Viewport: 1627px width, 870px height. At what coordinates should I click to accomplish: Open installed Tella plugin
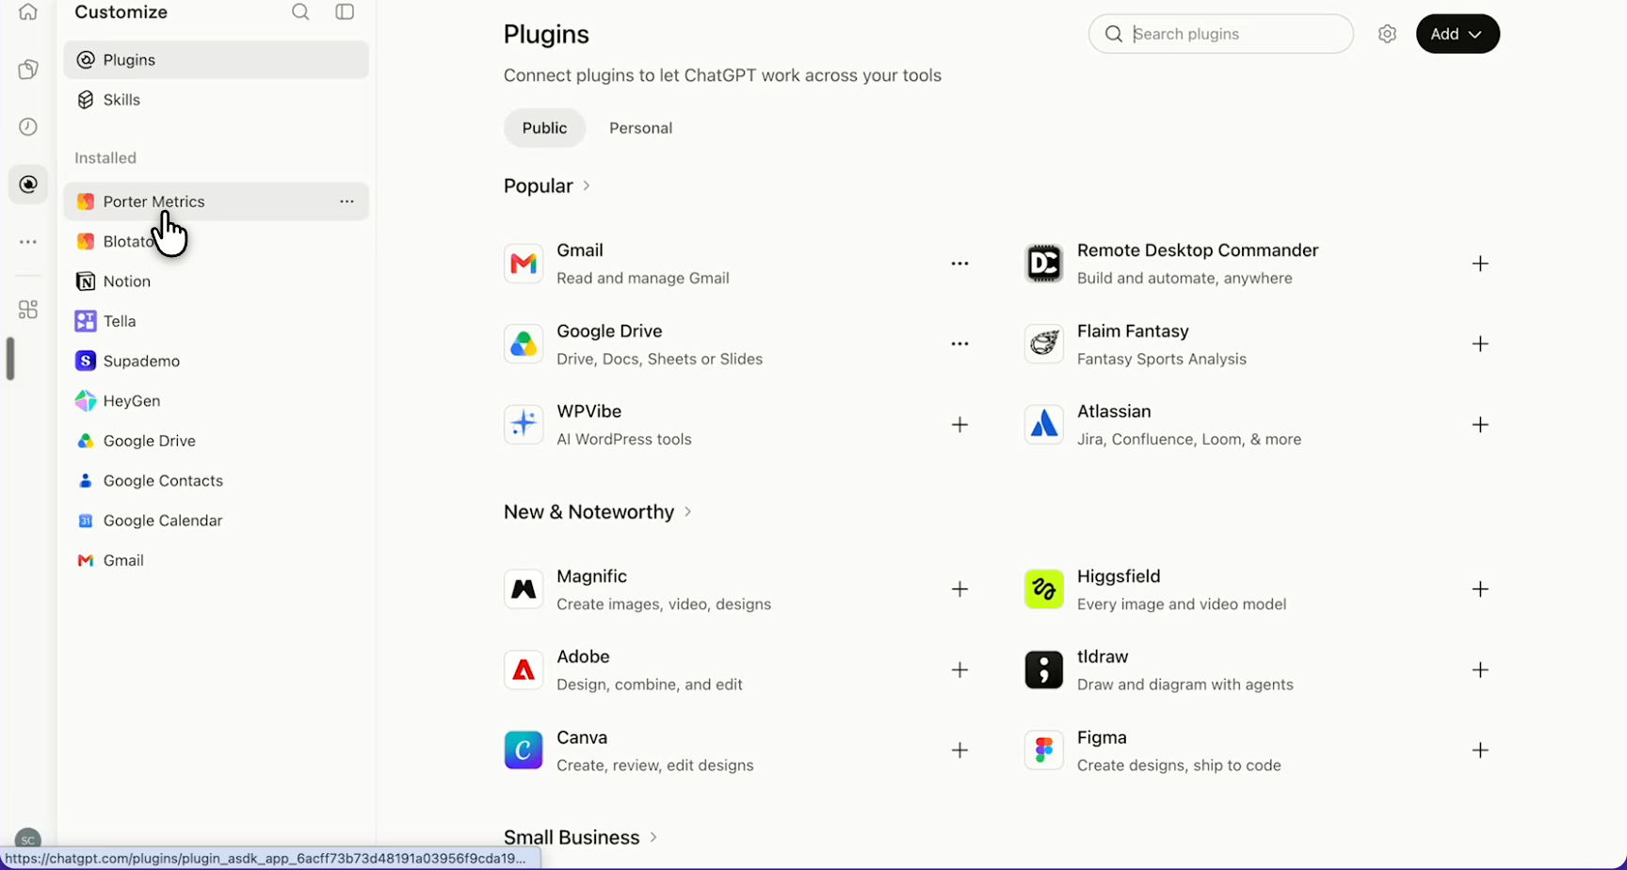click(x=216, y=321)
